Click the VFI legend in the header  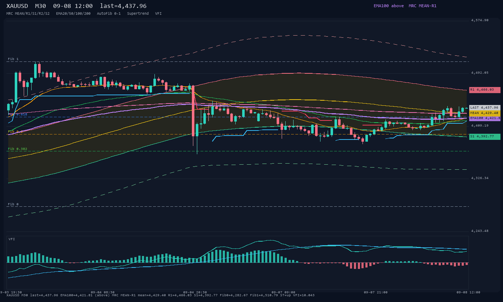158,14
